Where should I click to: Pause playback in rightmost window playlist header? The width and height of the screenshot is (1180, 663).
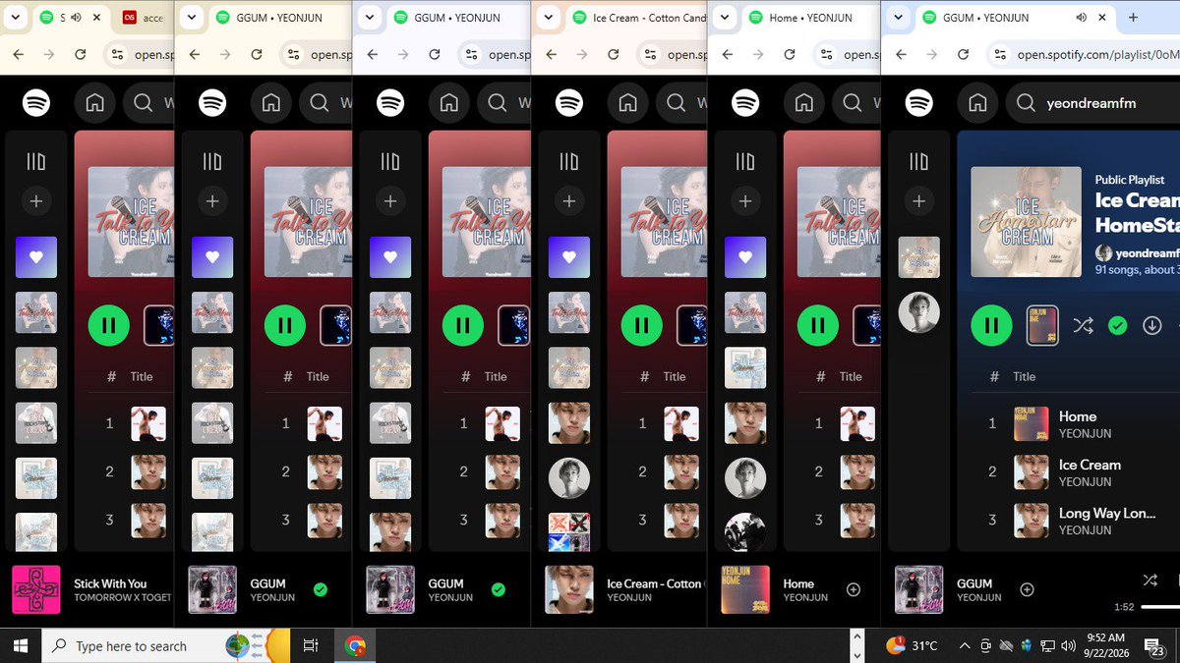[992, 325]
